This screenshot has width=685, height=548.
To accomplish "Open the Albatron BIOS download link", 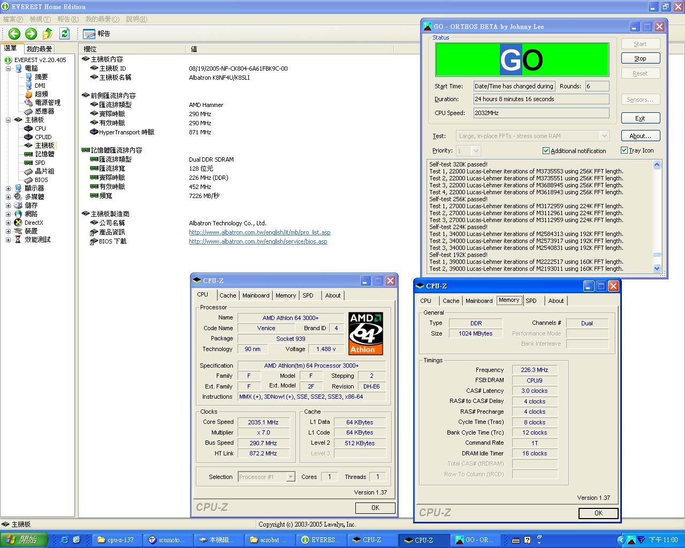I will click(258, 241).
